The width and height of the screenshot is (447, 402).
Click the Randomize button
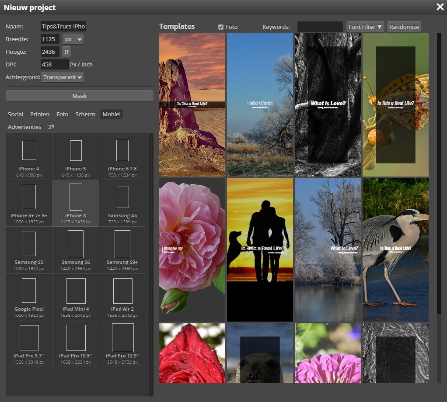pos(404,27)
